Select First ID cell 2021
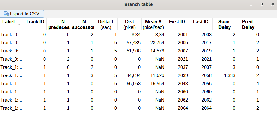 (x=177, y=59)
